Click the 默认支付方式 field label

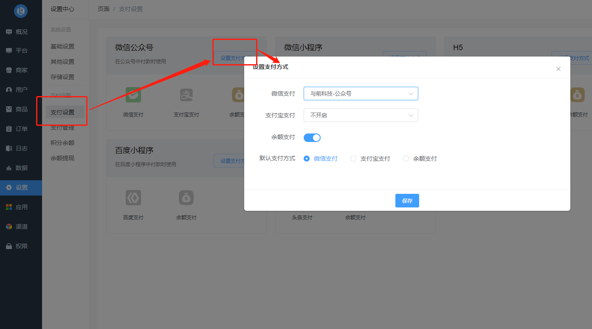tap(277, 159)
